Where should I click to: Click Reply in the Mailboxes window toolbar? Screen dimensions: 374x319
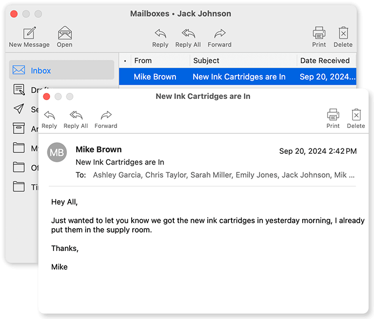coord(160,38)
